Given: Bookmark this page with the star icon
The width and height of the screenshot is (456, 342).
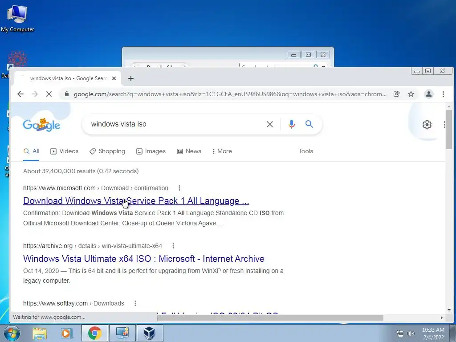Looking at the screenshot, I should [x=411, y=94].
